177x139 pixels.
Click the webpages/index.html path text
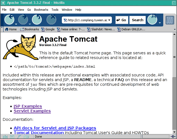coord(54,66)
